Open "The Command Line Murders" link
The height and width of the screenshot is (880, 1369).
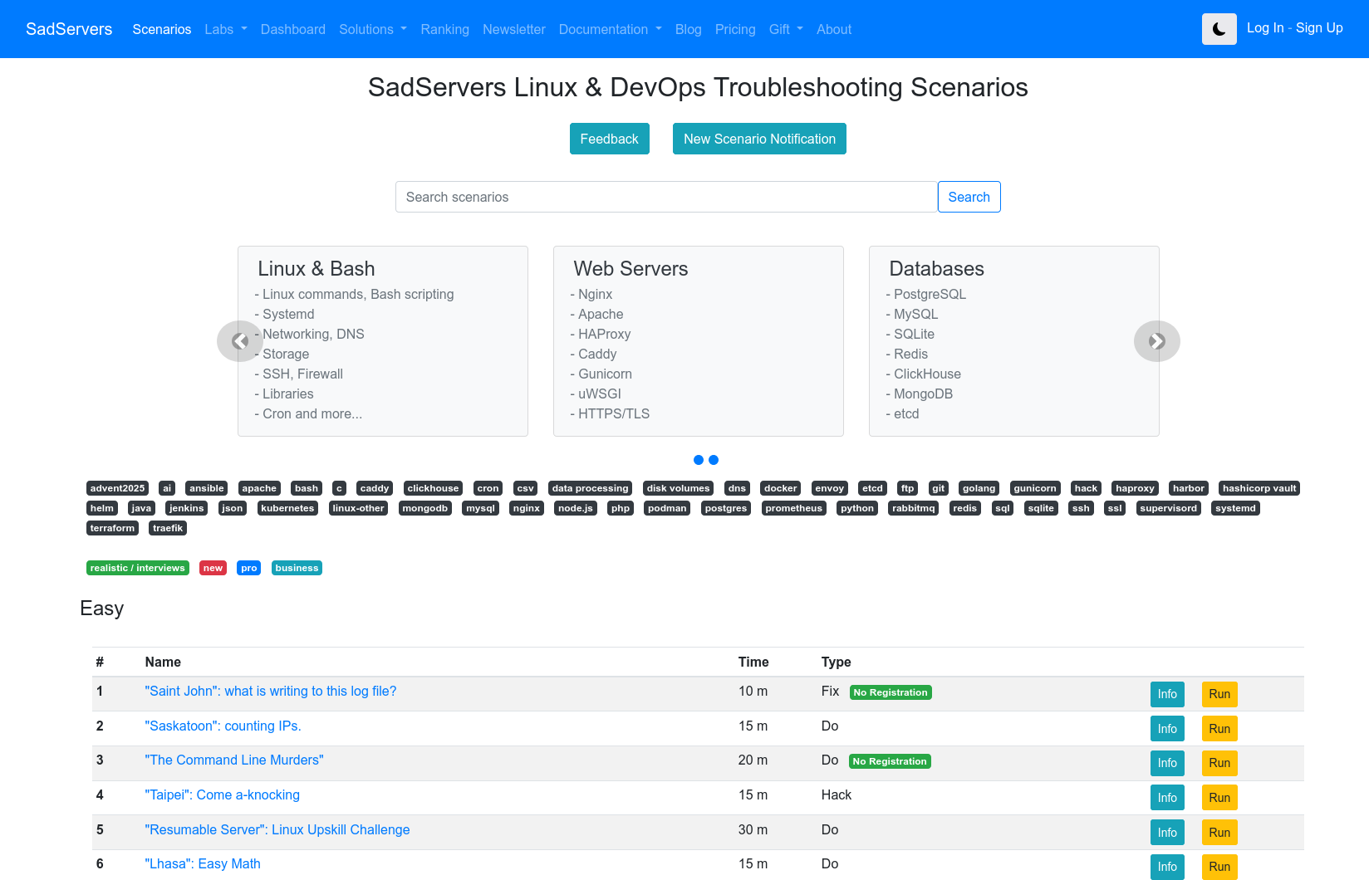click(234, 760)
